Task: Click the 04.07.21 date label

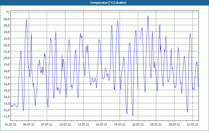Action: click(29, 124)
